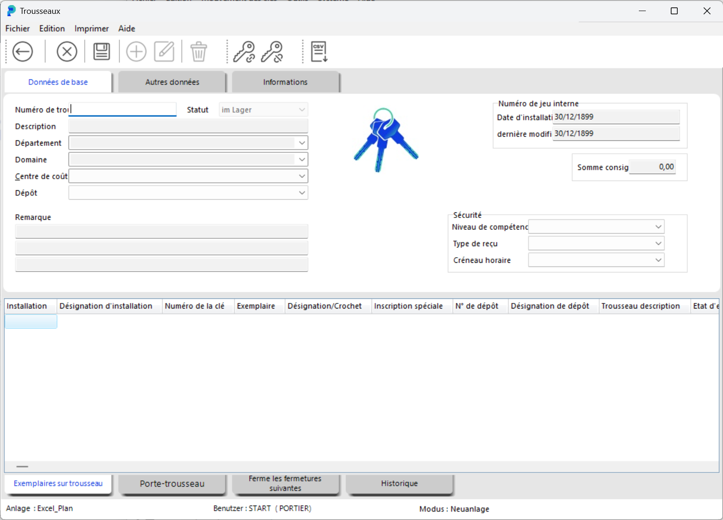This screenshot has height=520, width=723.
Task: Export to CSV using toolbar icon
Action: 319,51
